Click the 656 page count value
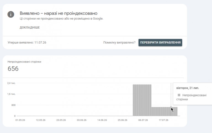Screen dimensions: 212x133 [x=13, y=69]
